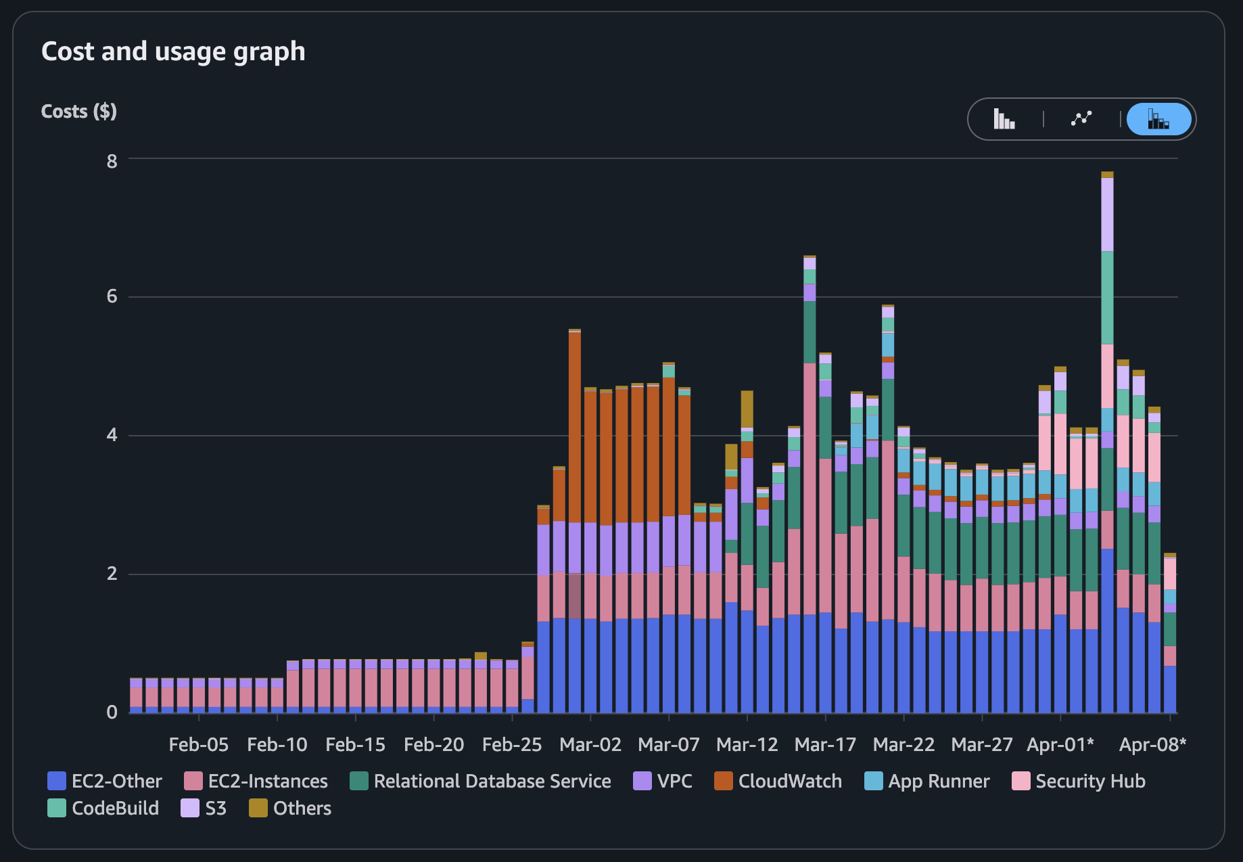Select the stacked bar chart view
Viewport: 1243px width, 862px height.
(1158, 119)
